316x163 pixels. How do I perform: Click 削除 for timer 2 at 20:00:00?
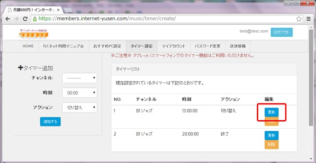pos(271,144)
